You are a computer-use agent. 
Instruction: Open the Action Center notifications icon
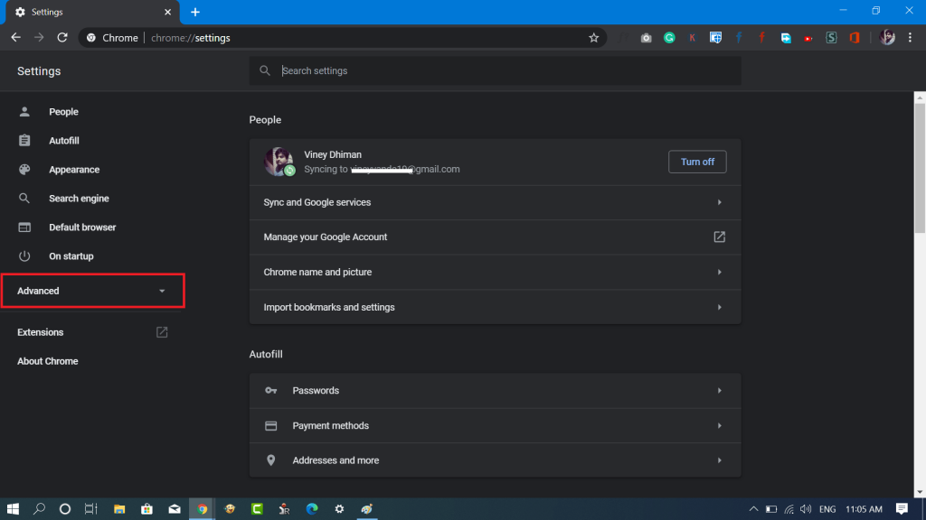(x=902, y=509)
